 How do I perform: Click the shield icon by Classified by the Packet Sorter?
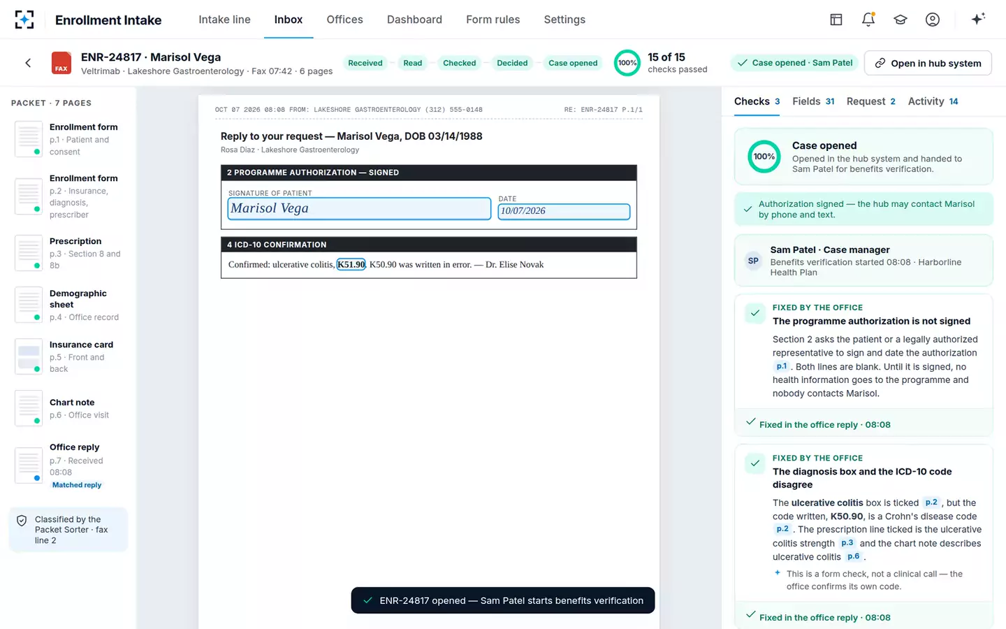pyautogui.click(x=22, y=521)
